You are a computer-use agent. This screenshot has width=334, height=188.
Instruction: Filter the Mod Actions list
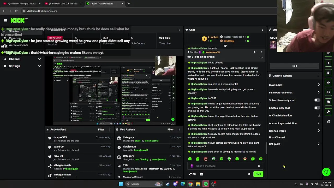(x=170, y=130)
